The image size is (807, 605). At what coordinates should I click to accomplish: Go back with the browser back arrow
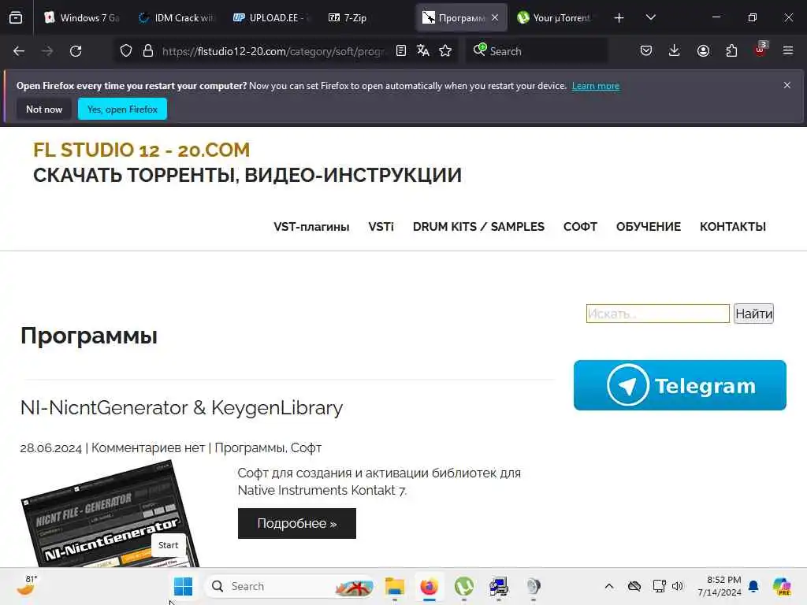coord(19,51)
